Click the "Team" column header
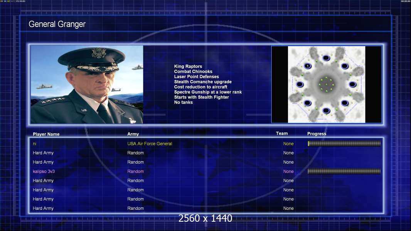This screenshot has height=231, width=411. pyautogui.click(x=282, y=134)
